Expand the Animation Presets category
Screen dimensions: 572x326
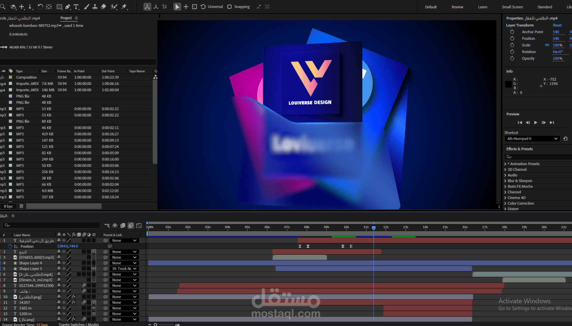tap(505, 164)
